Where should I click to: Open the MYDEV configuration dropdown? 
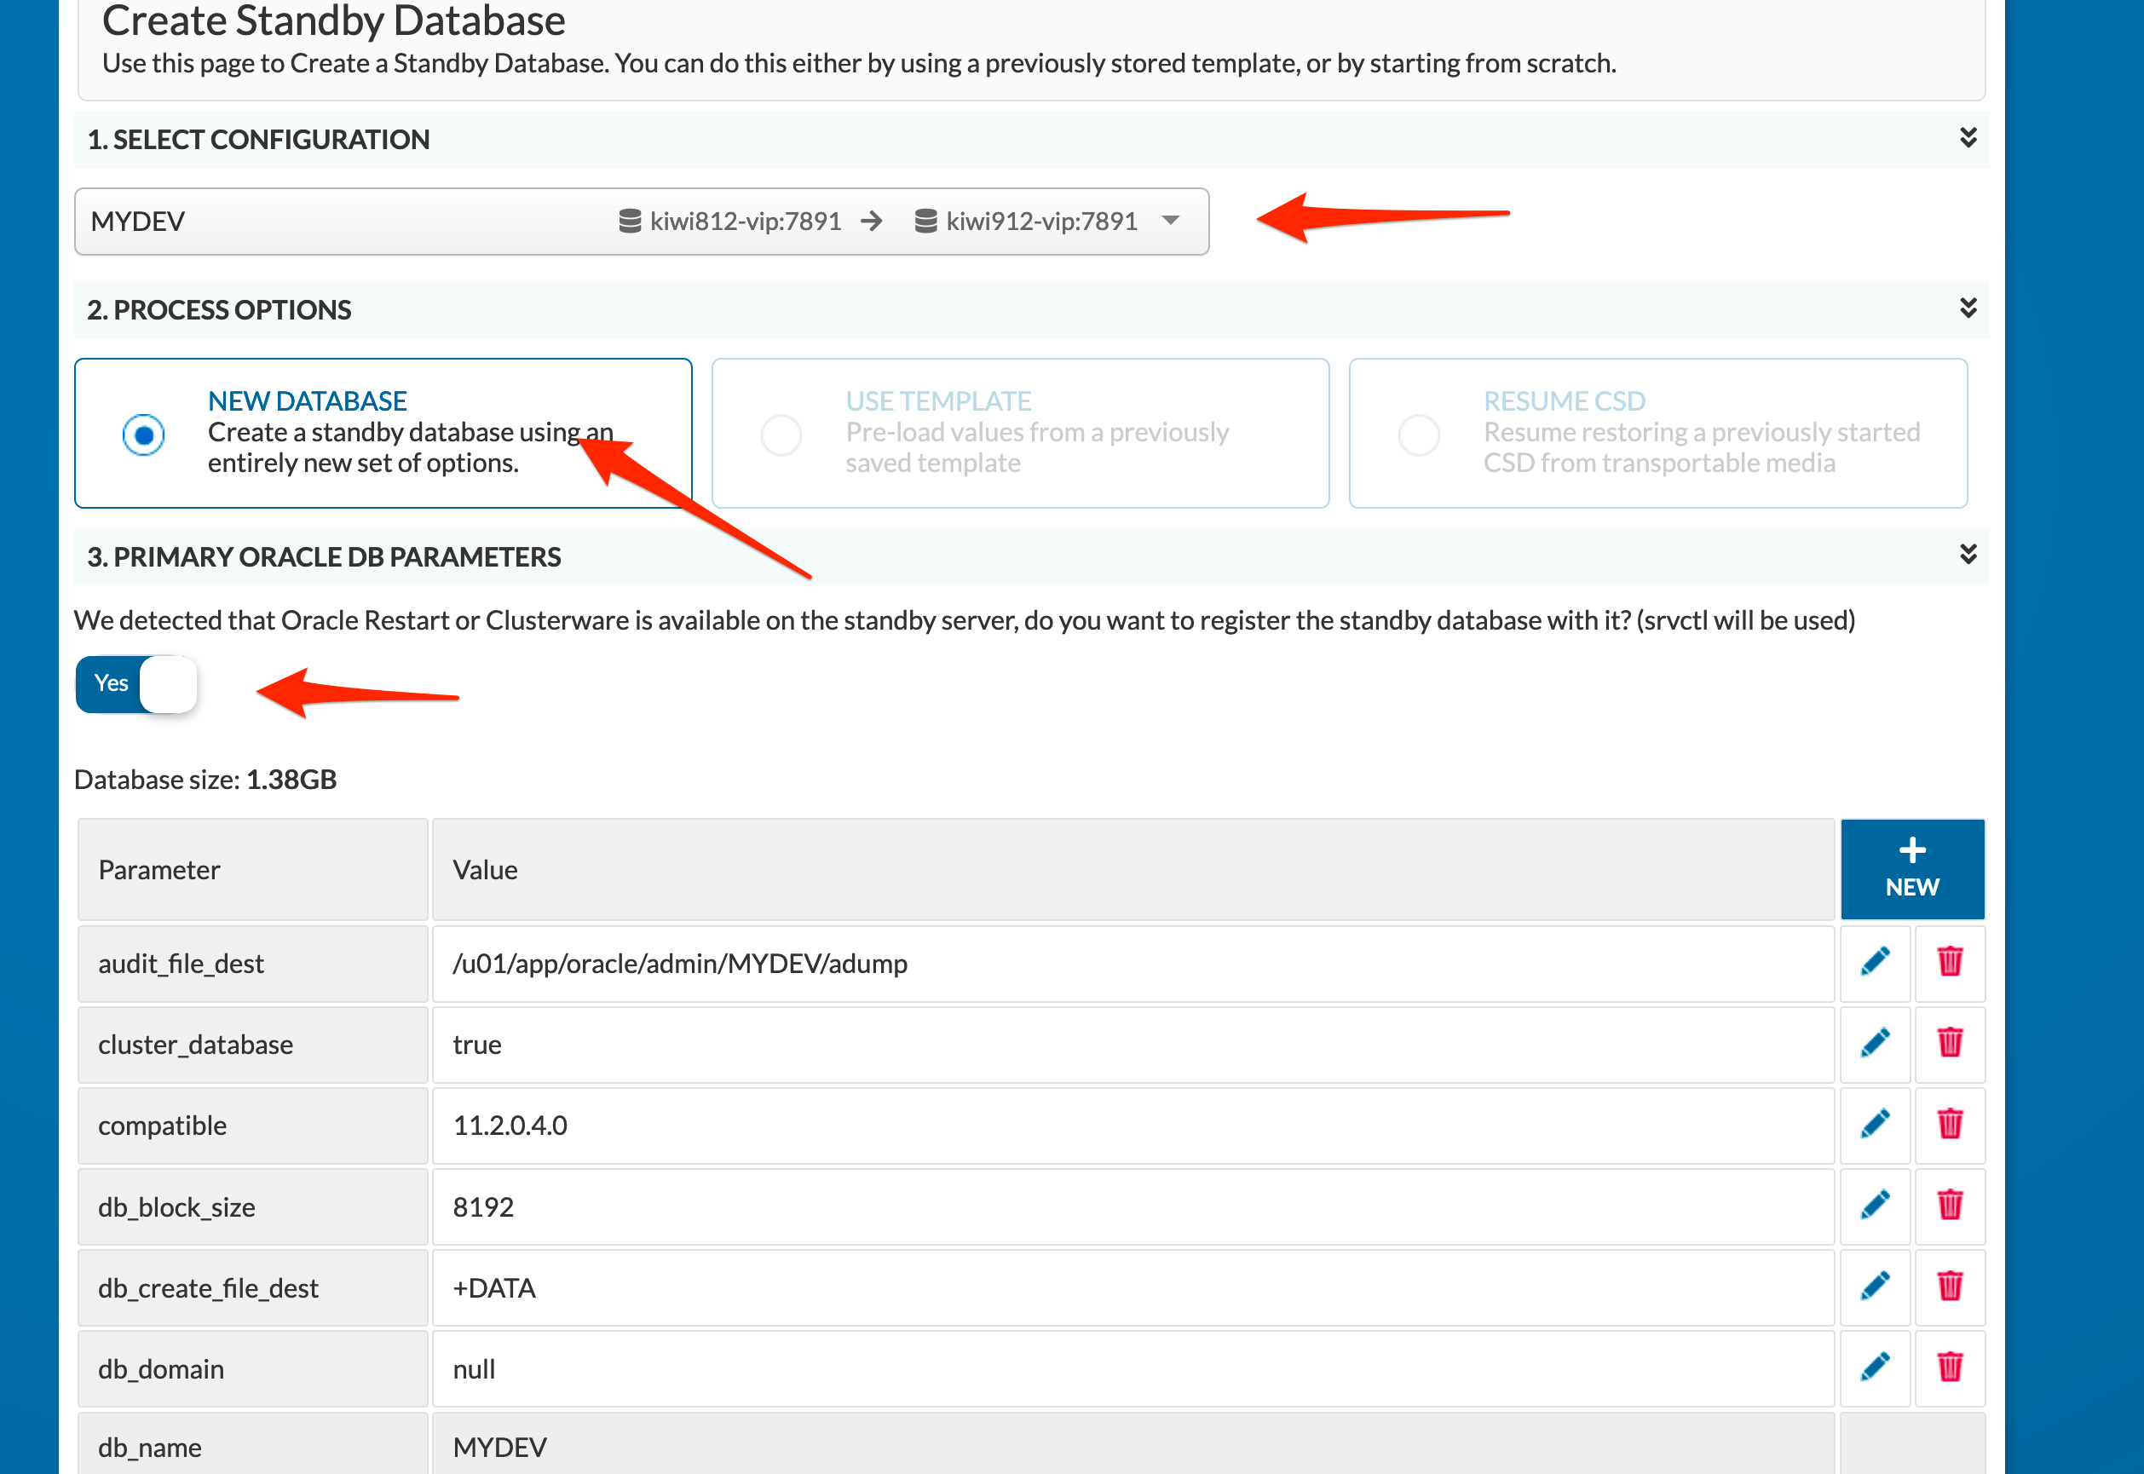click(641, 222)
